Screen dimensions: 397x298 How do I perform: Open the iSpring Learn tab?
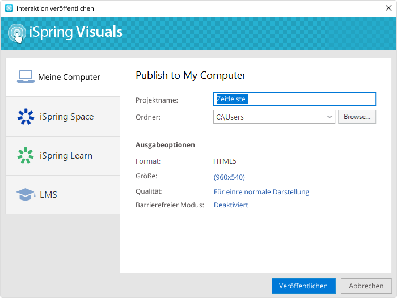coord(63,156)
